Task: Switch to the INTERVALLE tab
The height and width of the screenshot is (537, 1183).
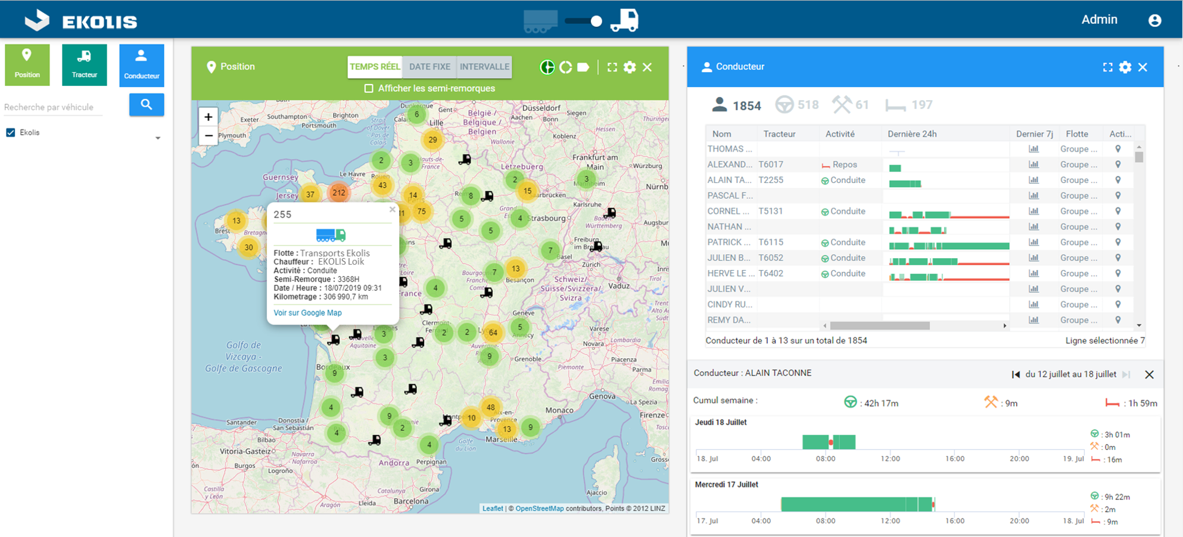Action: pos(484,67)
